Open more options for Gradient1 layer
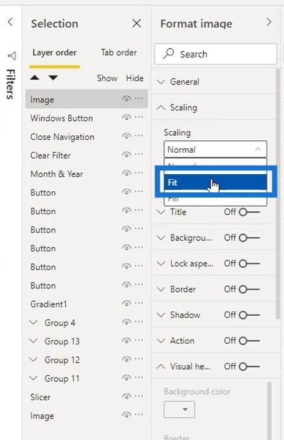This screenshot has width=284, height=440. (139, 304)
